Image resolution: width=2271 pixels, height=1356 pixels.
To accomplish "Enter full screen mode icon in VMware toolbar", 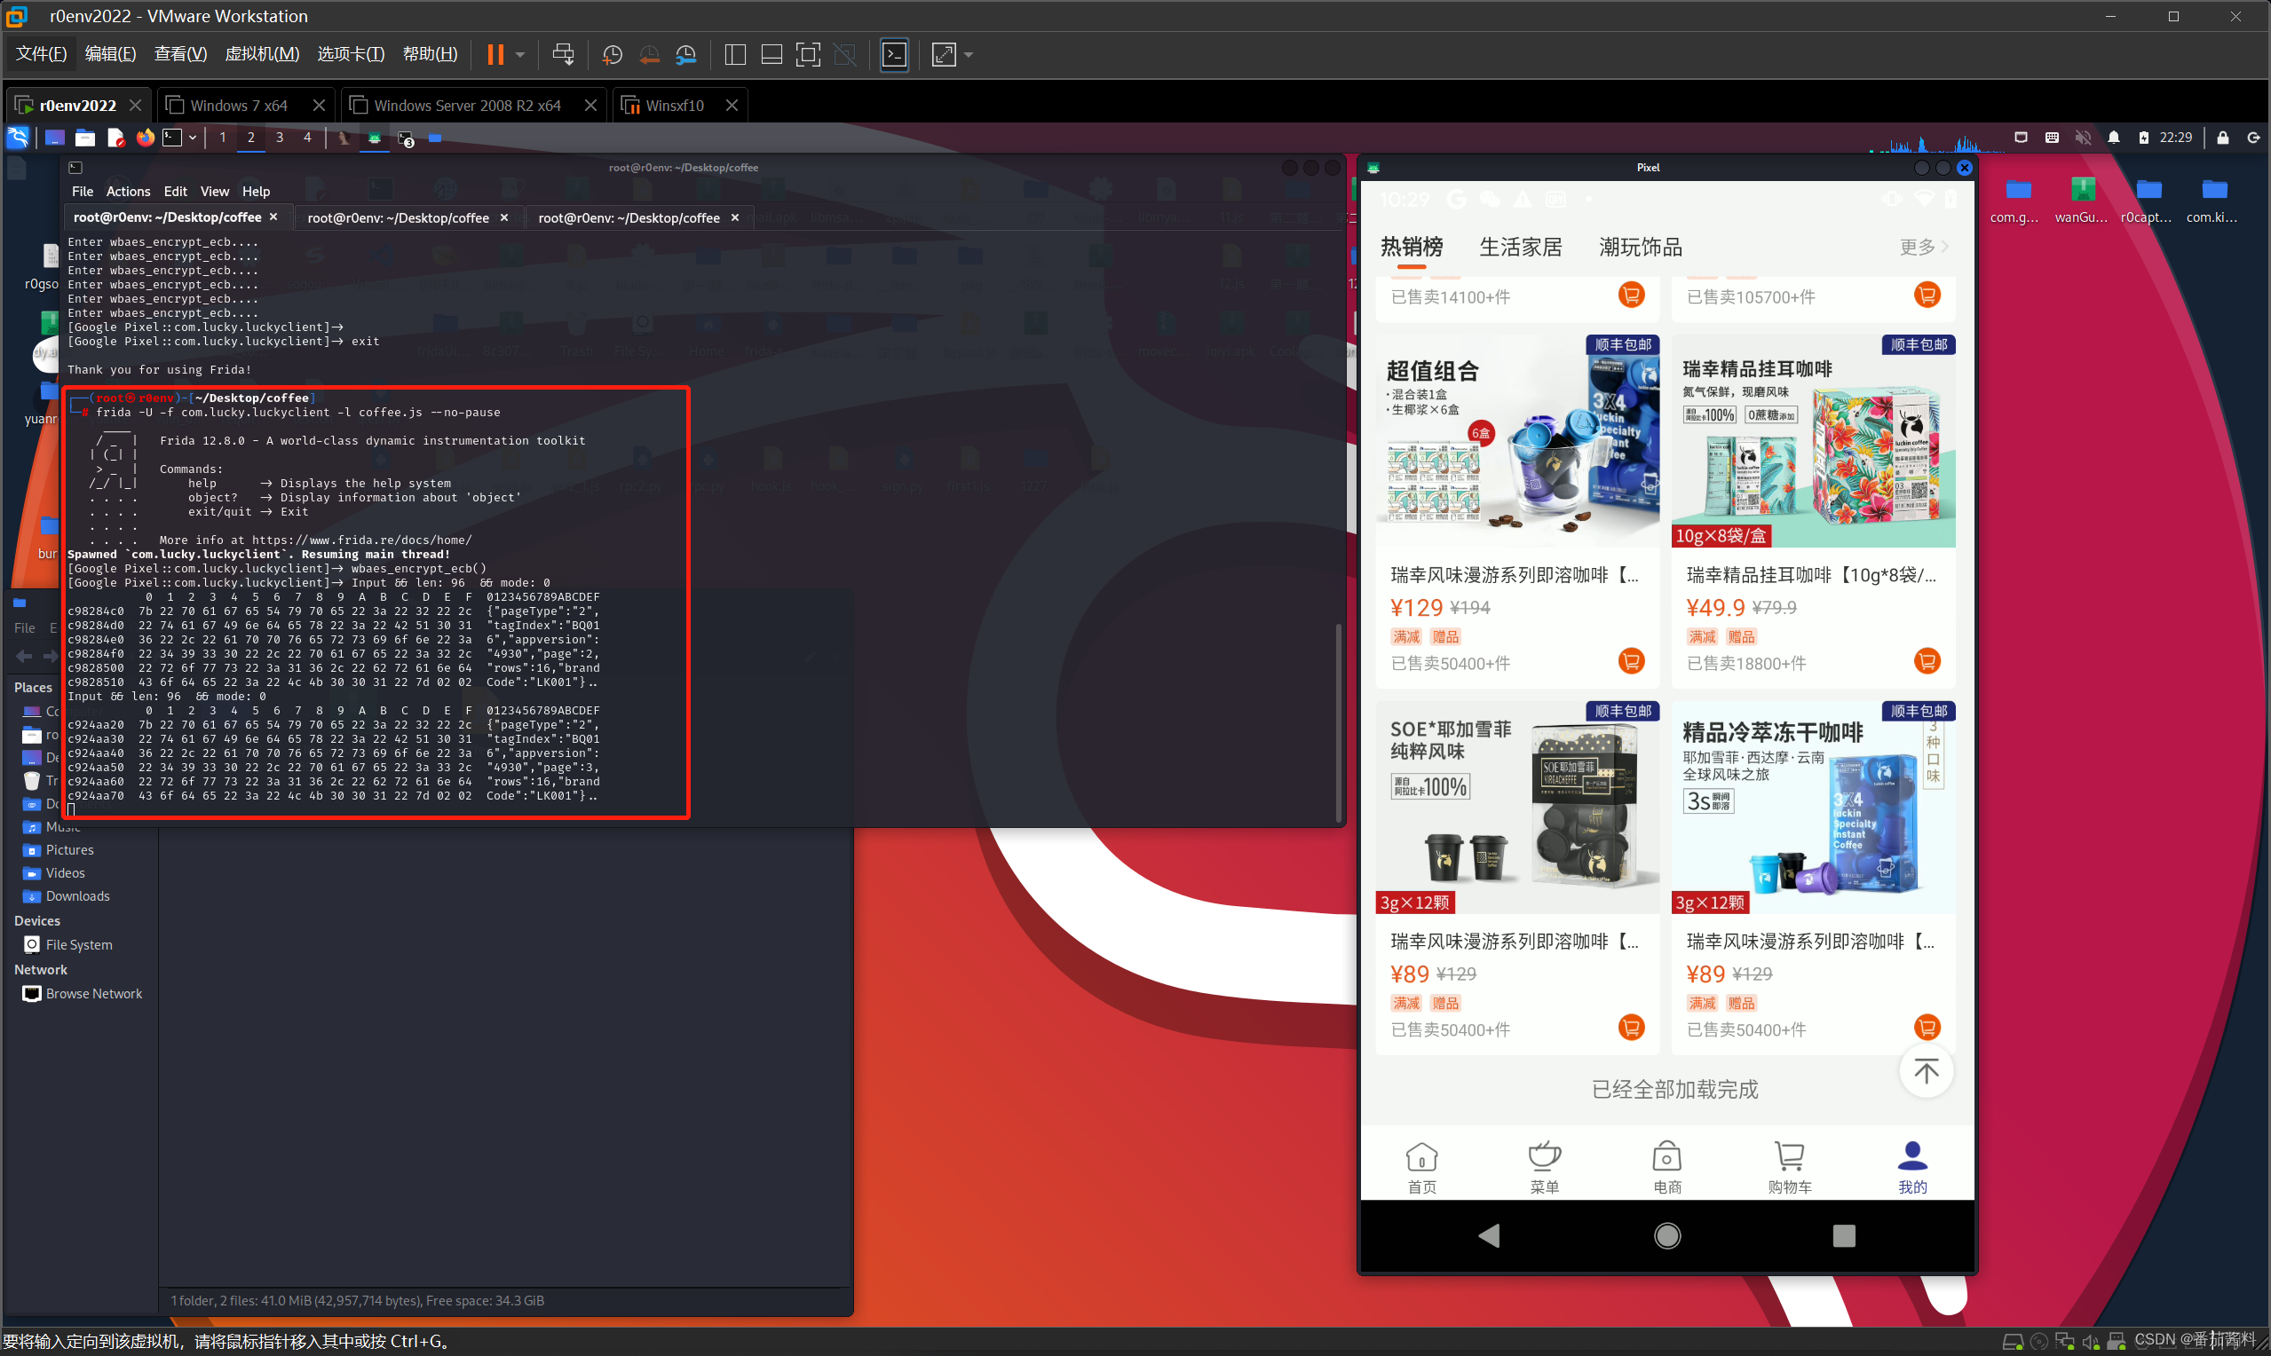I will point(808,55).
